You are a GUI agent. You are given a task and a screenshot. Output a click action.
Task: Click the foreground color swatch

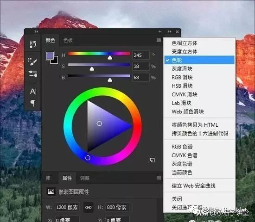tap(50, 55)
